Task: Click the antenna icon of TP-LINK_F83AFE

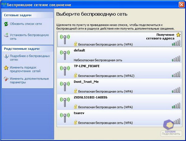Action: coord(64,71)
